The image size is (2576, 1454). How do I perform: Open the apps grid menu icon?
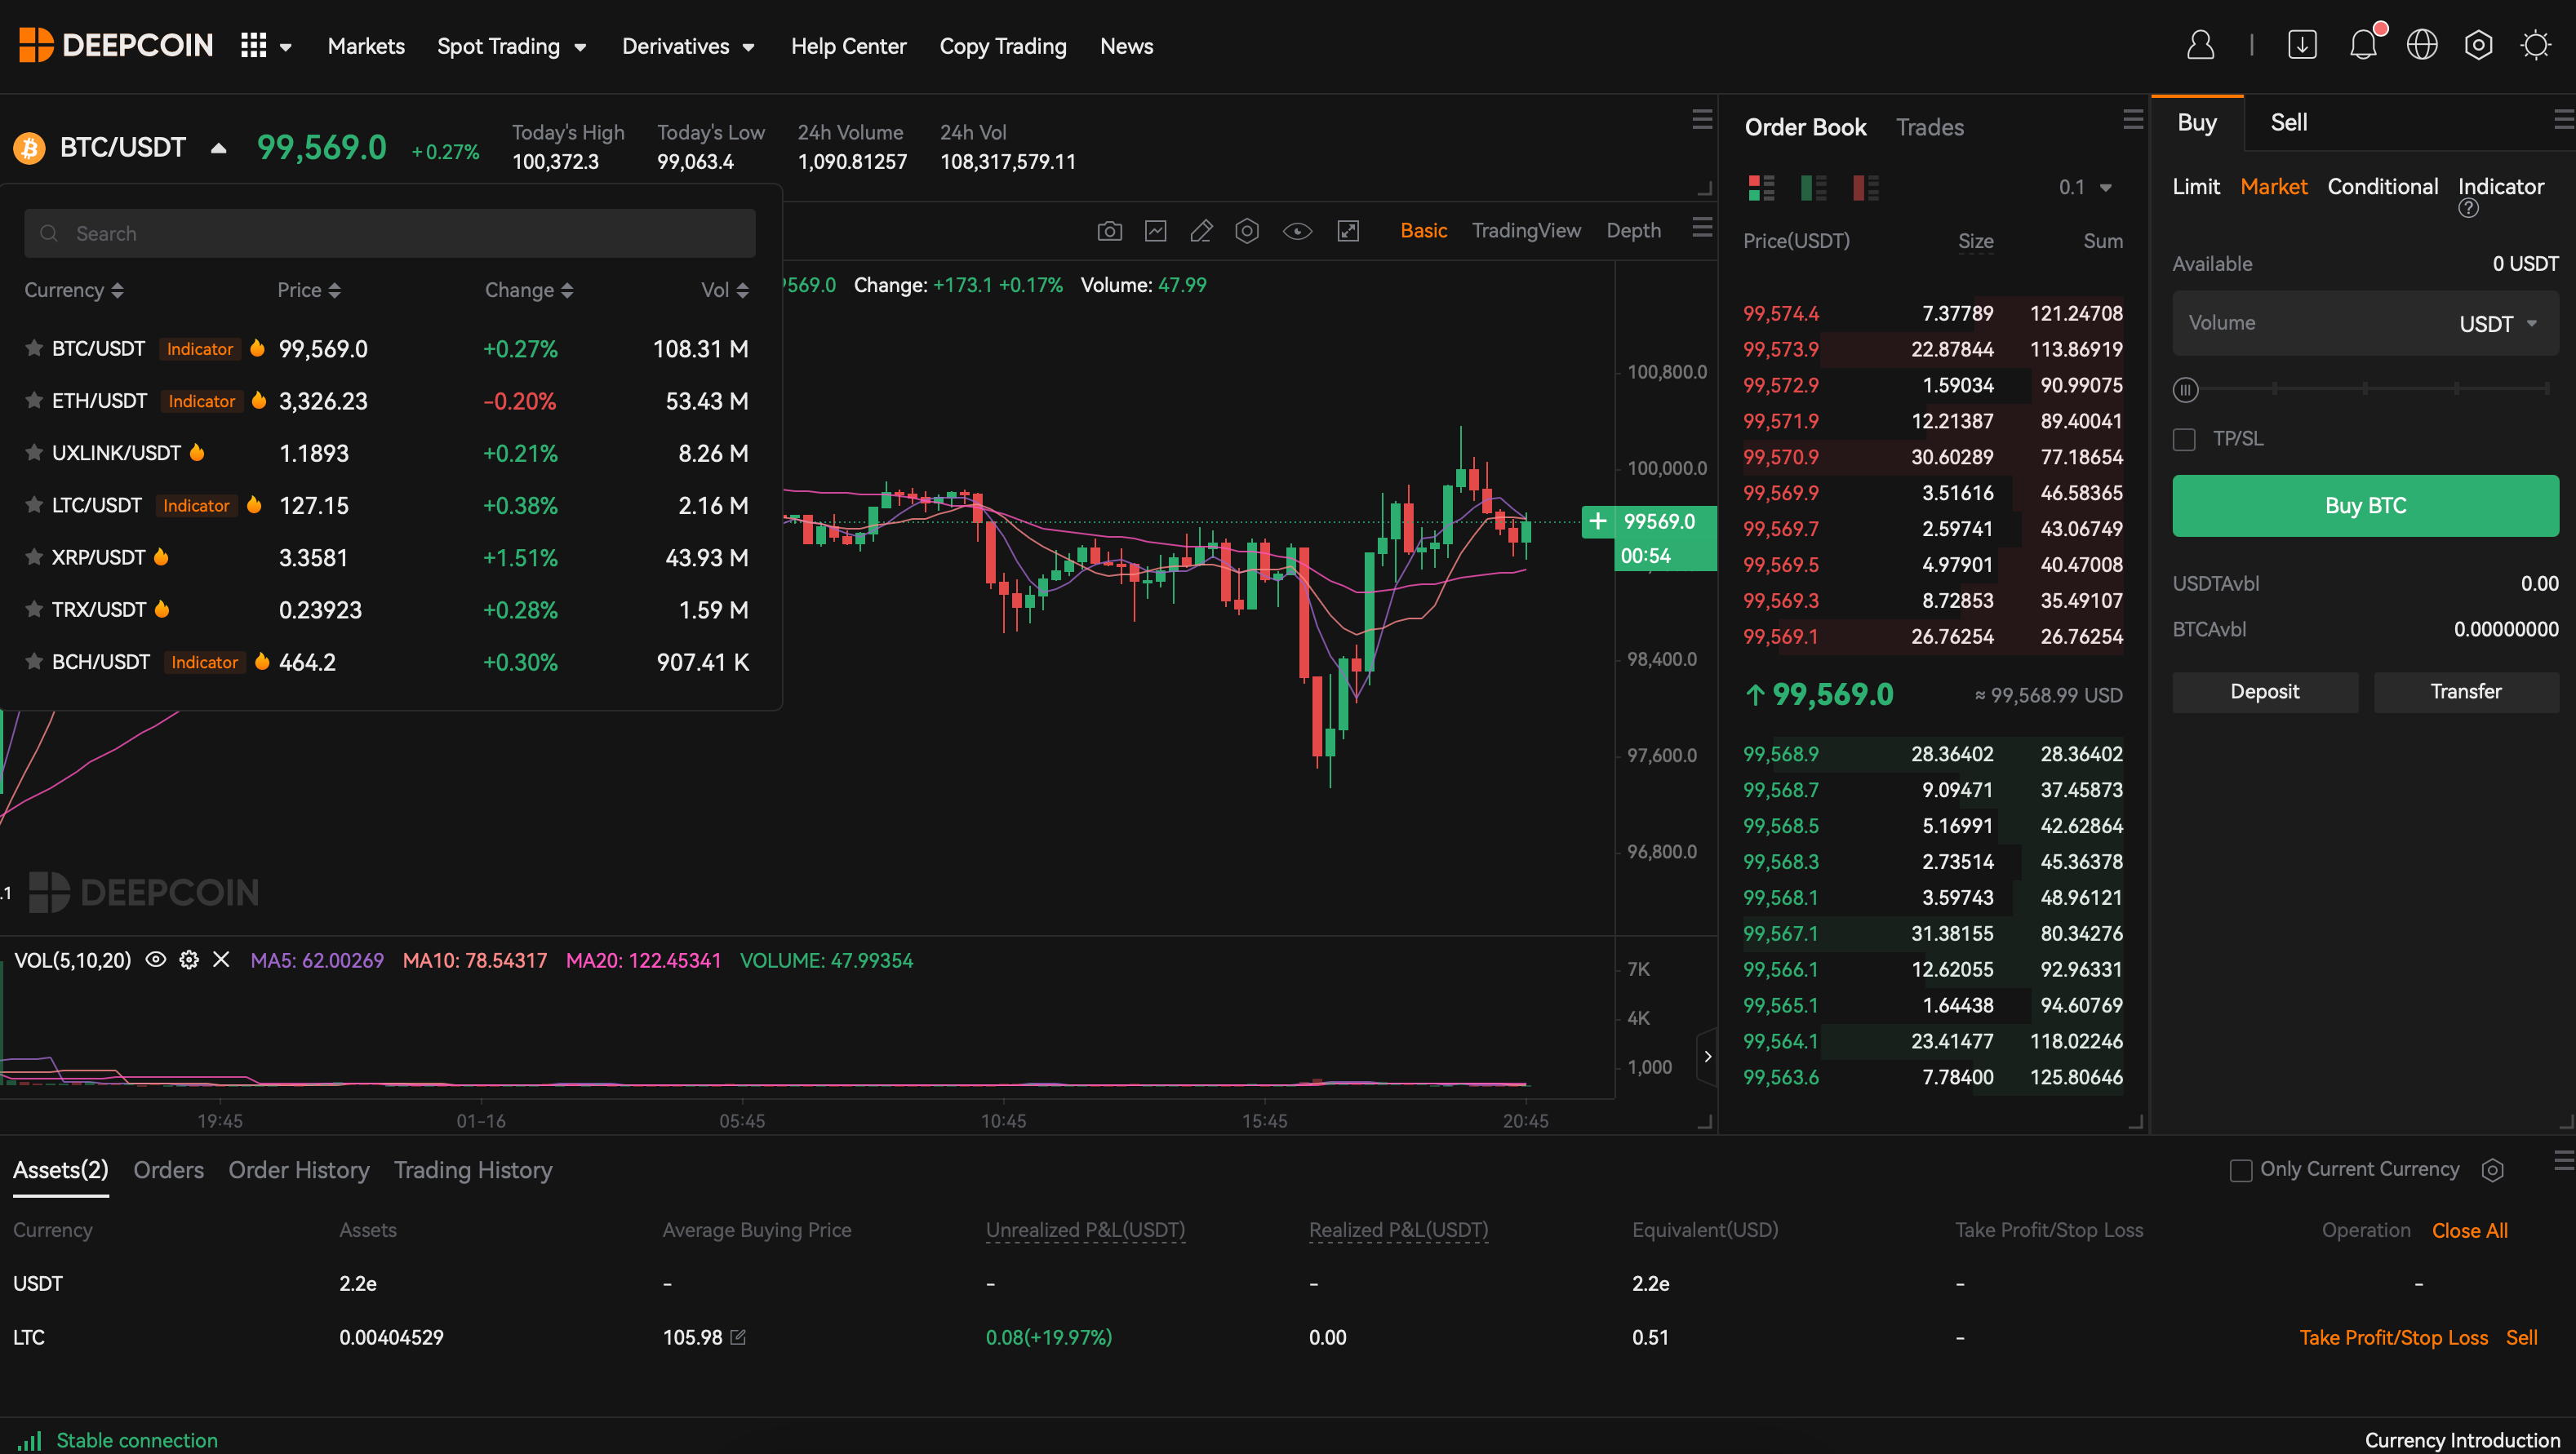point(254,46)
